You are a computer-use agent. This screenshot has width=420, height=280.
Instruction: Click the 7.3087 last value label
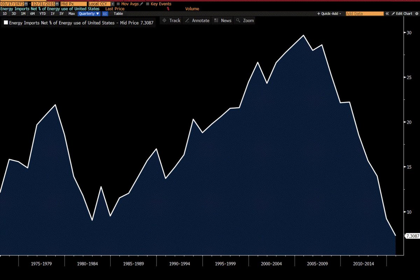[412, 236]
